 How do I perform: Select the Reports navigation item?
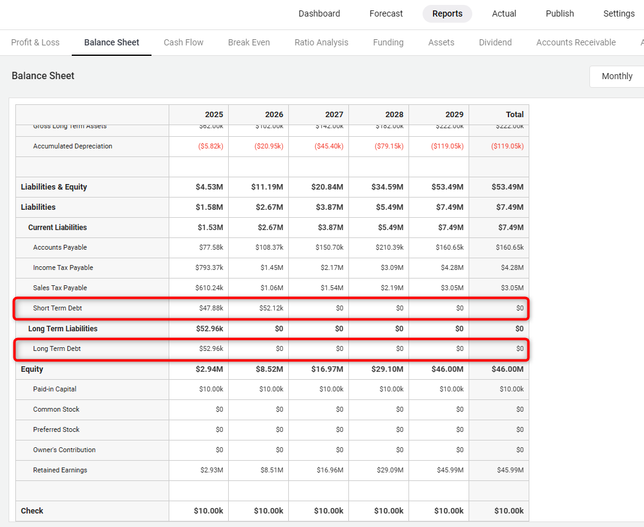(x=447, y=13)
